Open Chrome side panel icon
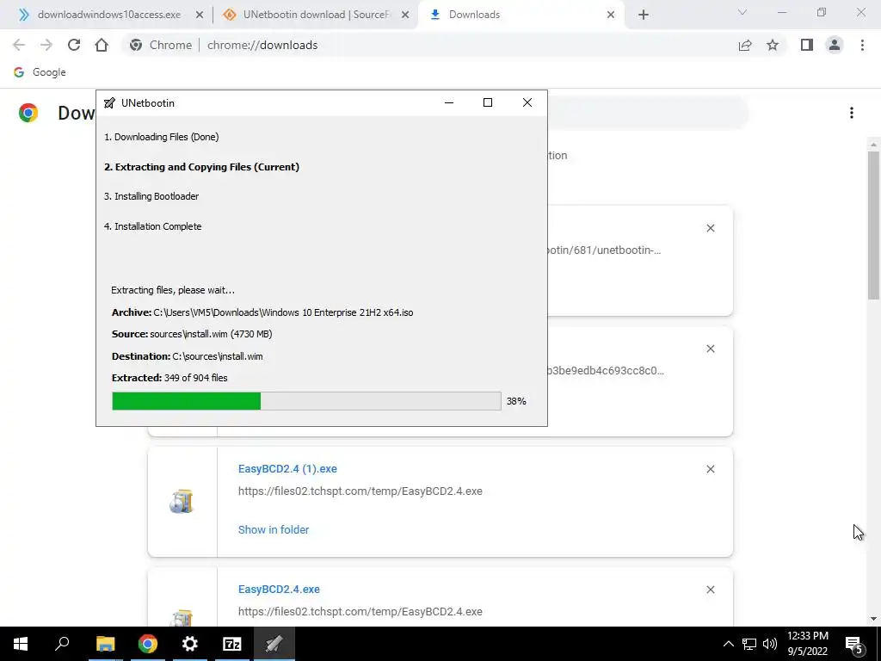 click(x=807, y=45)
